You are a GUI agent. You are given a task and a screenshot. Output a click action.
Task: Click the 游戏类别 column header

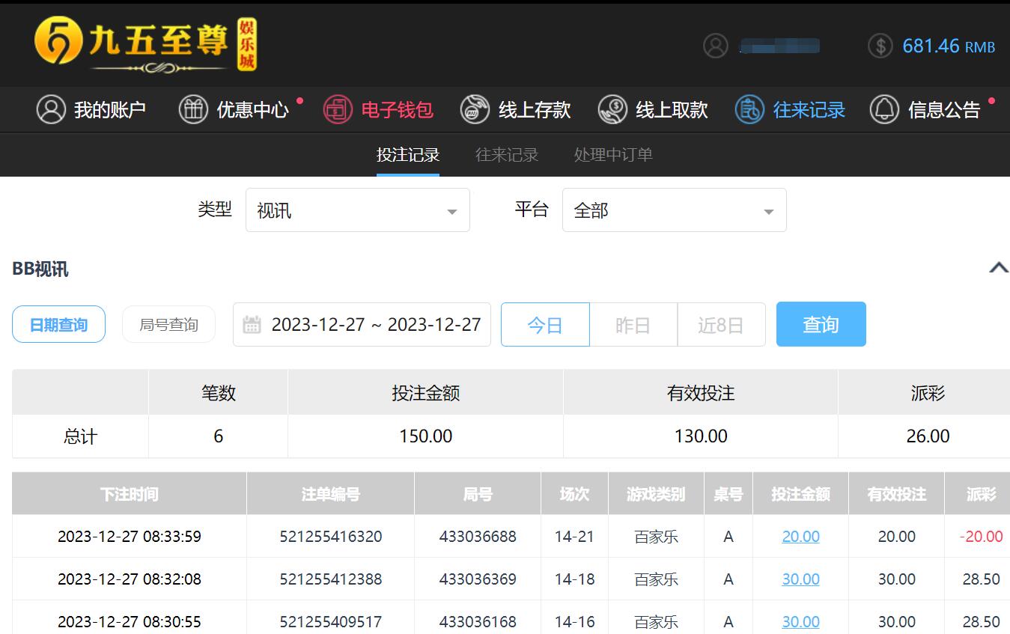[656, 494]
